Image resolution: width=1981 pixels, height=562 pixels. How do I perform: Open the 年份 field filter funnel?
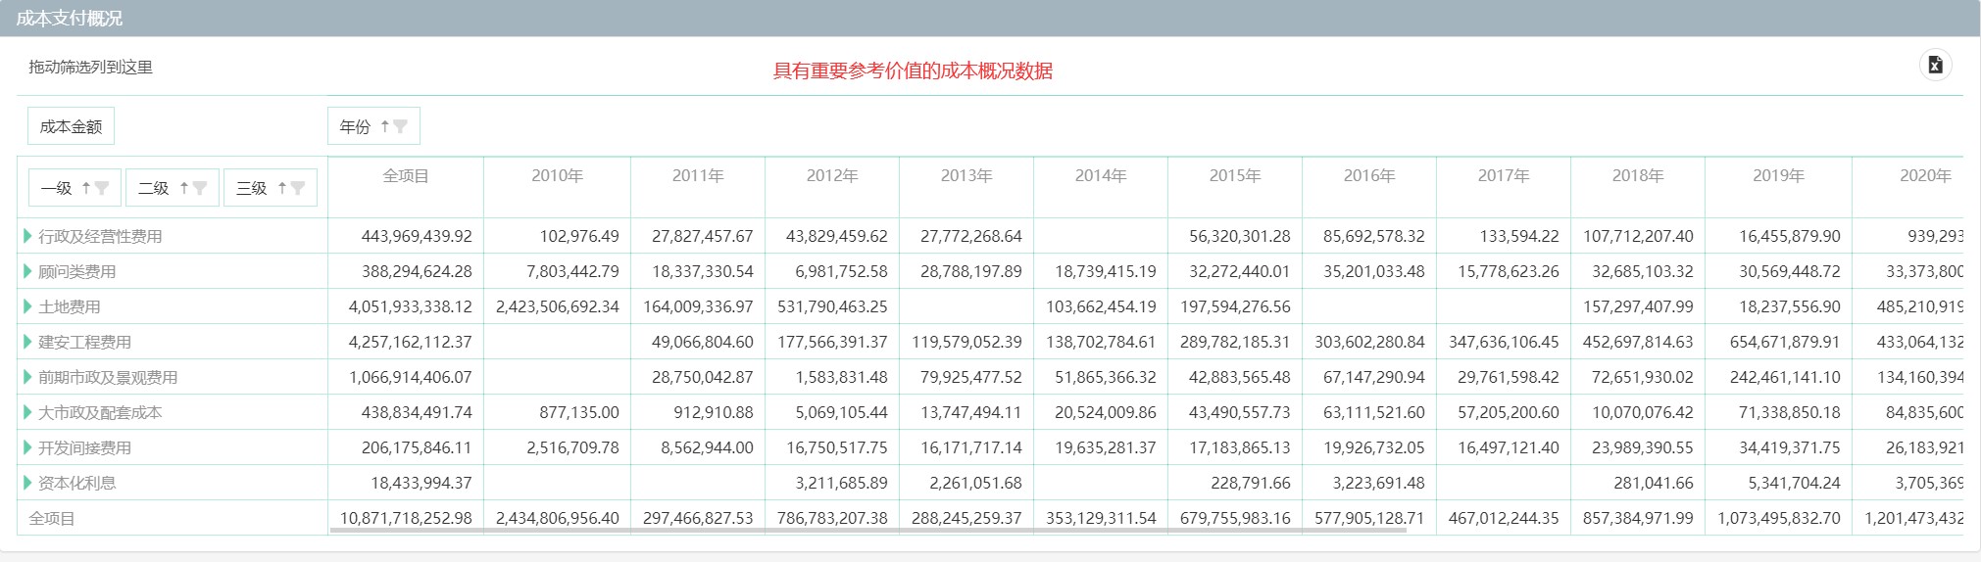[400, 126]
